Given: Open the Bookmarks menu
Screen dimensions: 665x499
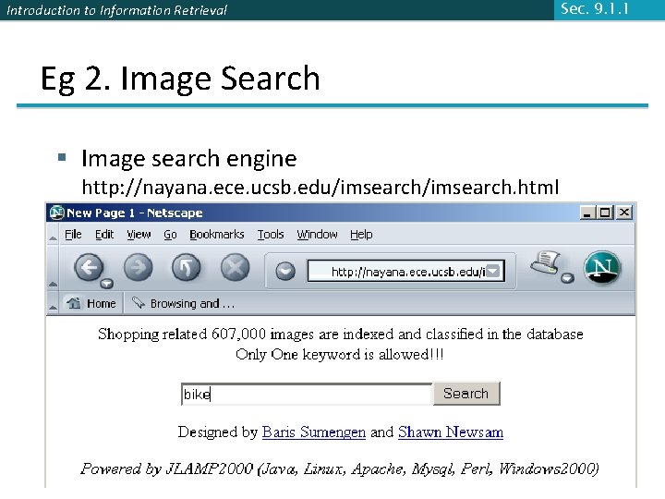Looking at the screenshot, I should [x=217, y=234].
